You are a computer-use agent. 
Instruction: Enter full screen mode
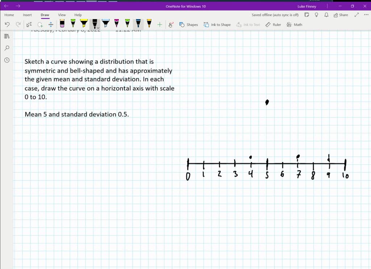point(357,15)
